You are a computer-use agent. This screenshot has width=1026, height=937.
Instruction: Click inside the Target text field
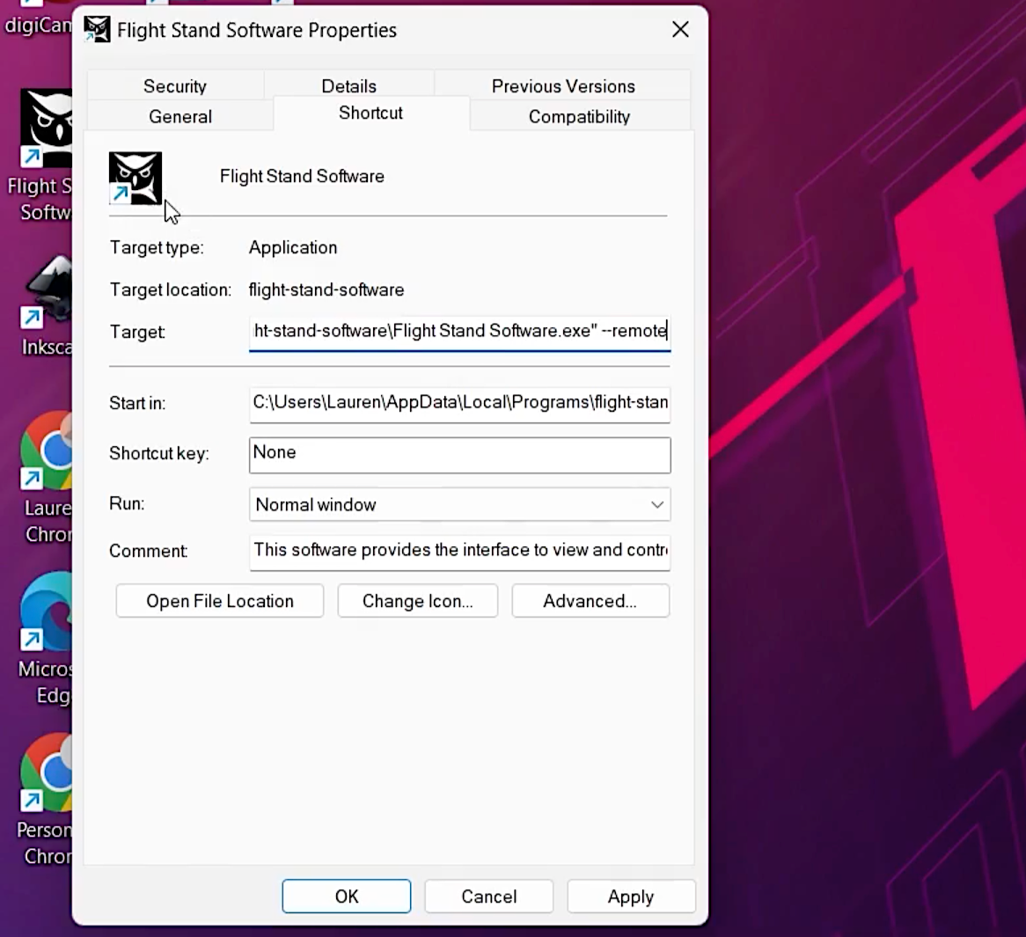point(459,332)
